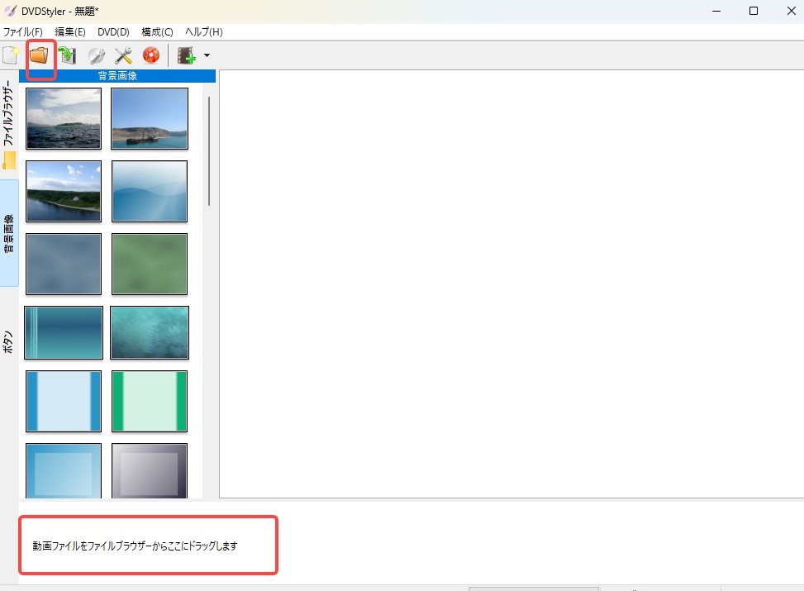Open settings crossed tools icon
The image size is (804, 591).
coord(123,55)
